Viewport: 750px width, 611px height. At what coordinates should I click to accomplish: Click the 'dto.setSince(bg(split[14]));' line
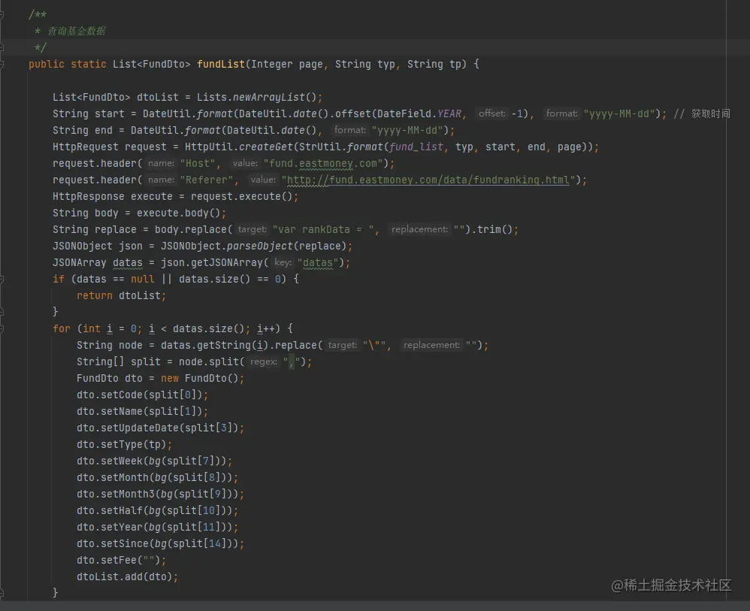click(x=160, y=544)
